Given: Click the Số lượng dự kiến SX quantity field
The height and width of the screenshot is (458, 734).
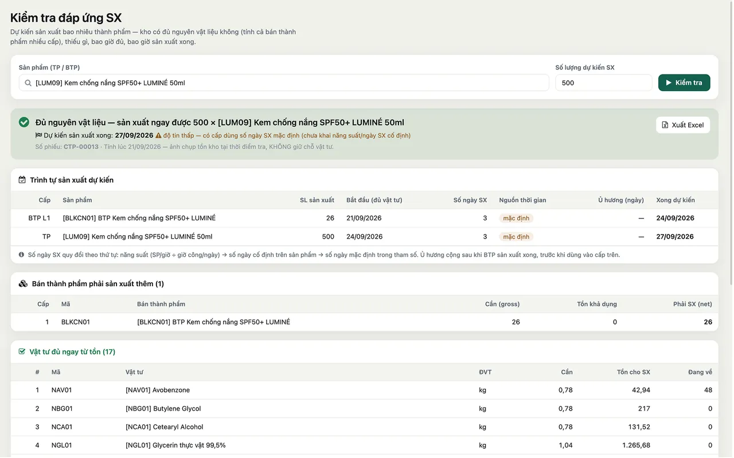Looking at the screenshot, I should 603,82.
